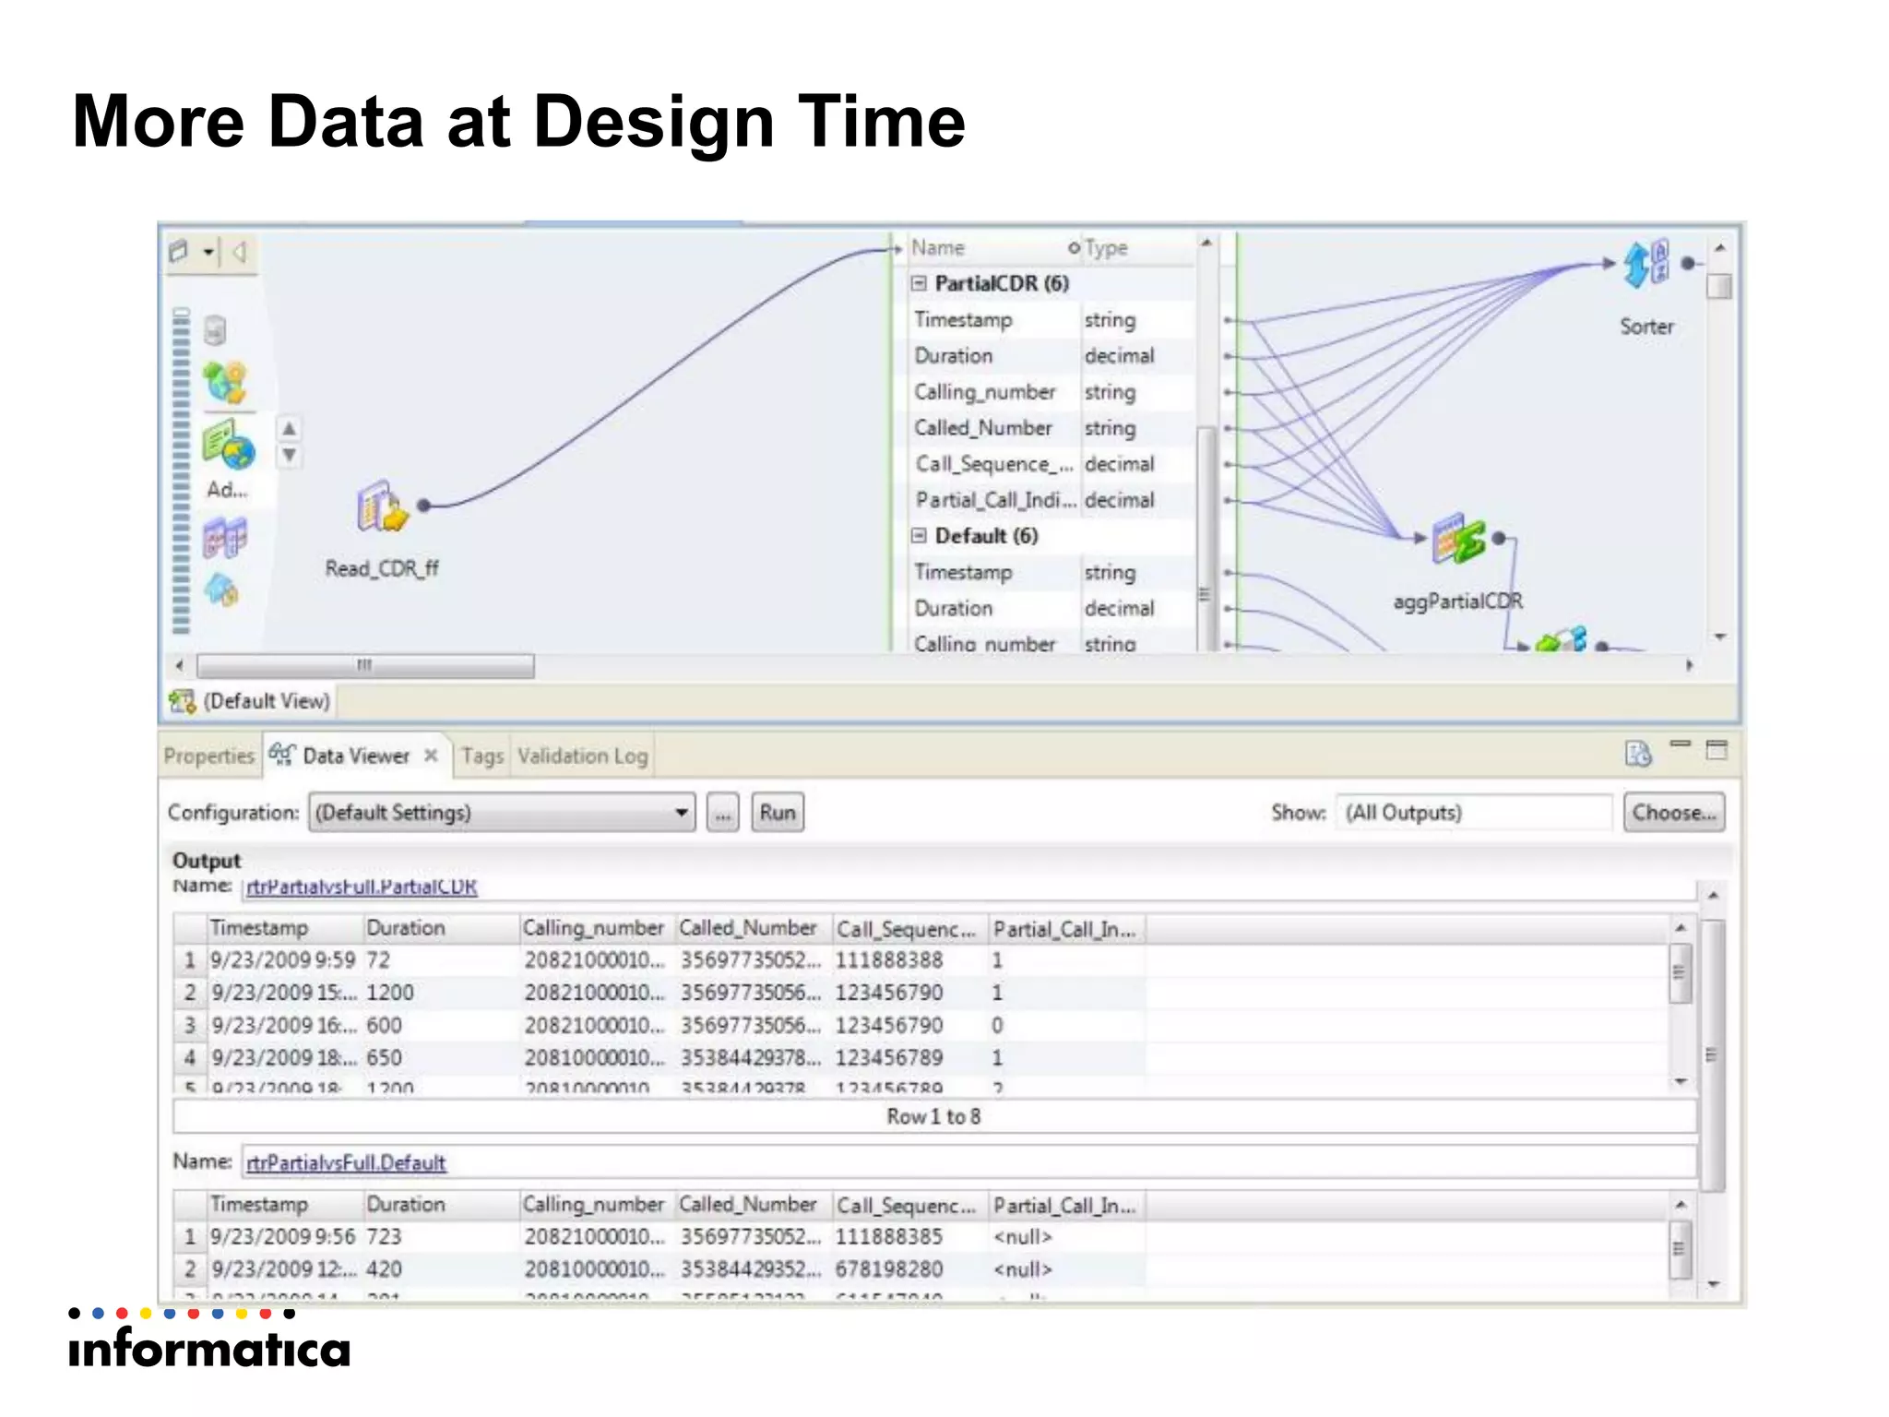The height and width of the screenshot is (1417, 1889).
Task: Collapse the PartialCDR (6) group
Action: tap(919, 283)
